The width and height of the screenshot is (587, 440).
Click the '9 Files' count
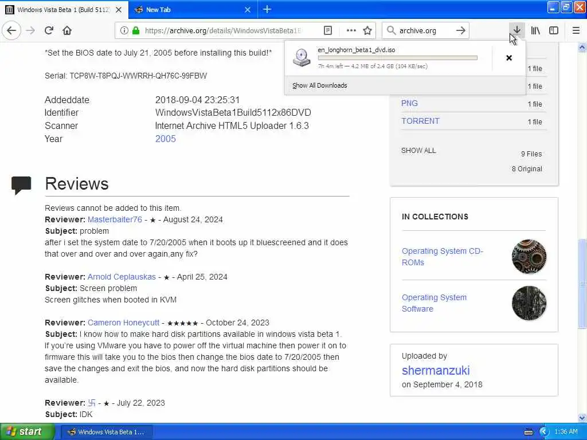[531, 154]
